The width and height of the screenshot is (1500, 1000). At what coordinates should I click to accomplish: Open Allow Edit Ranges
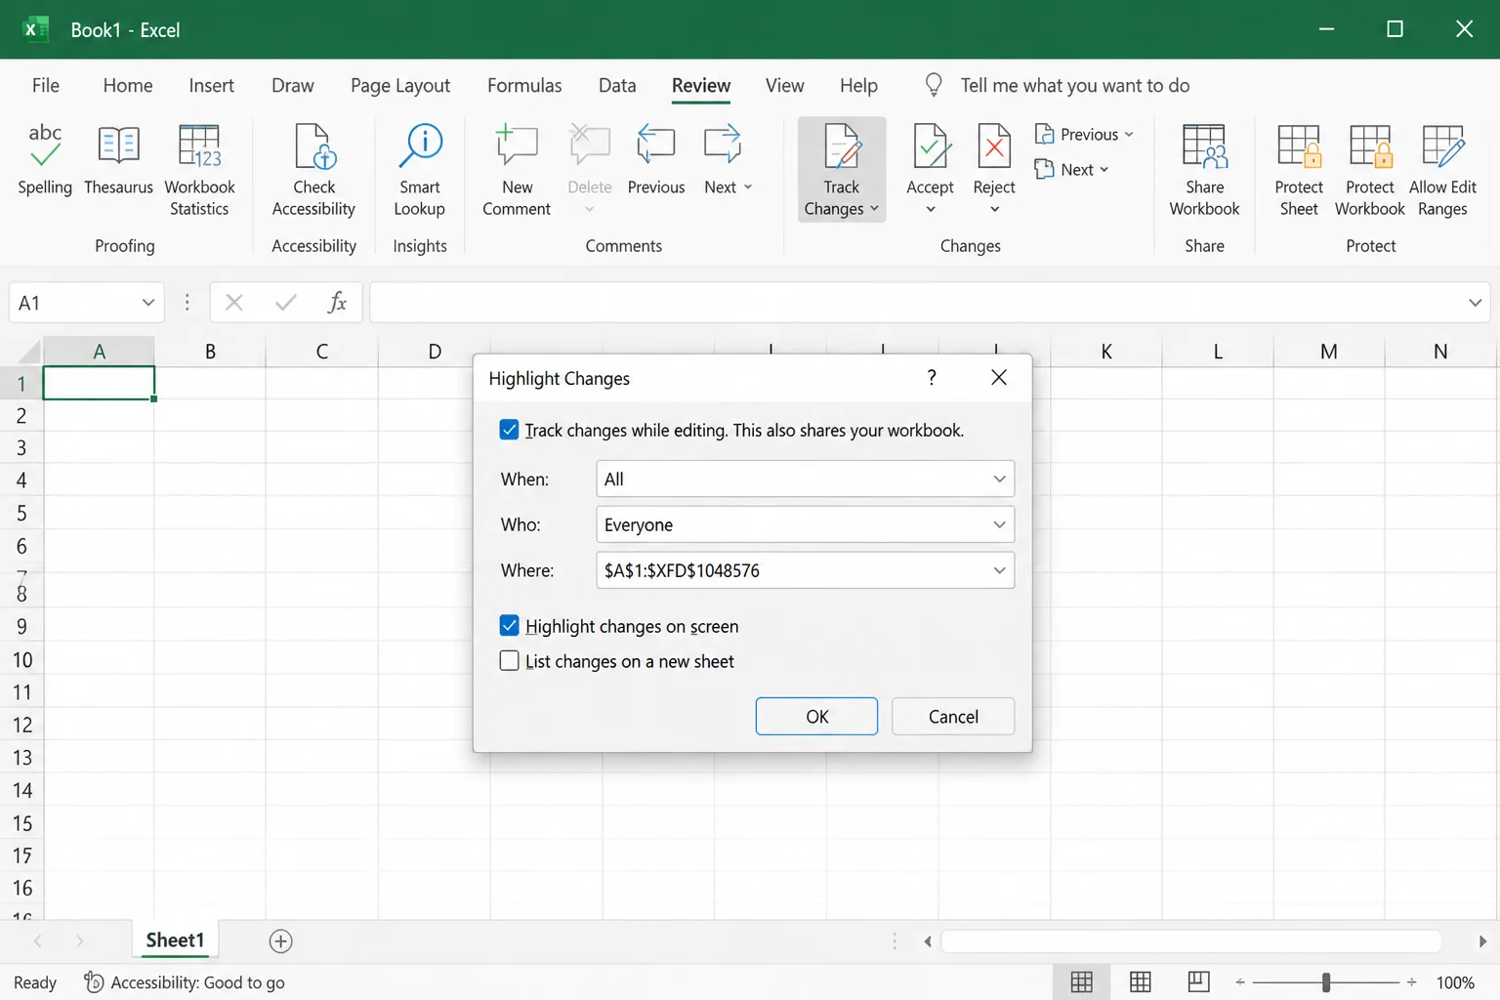[x=1442, y=171]
